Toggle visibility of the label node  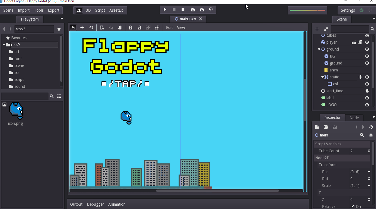[x=367, y=98]
